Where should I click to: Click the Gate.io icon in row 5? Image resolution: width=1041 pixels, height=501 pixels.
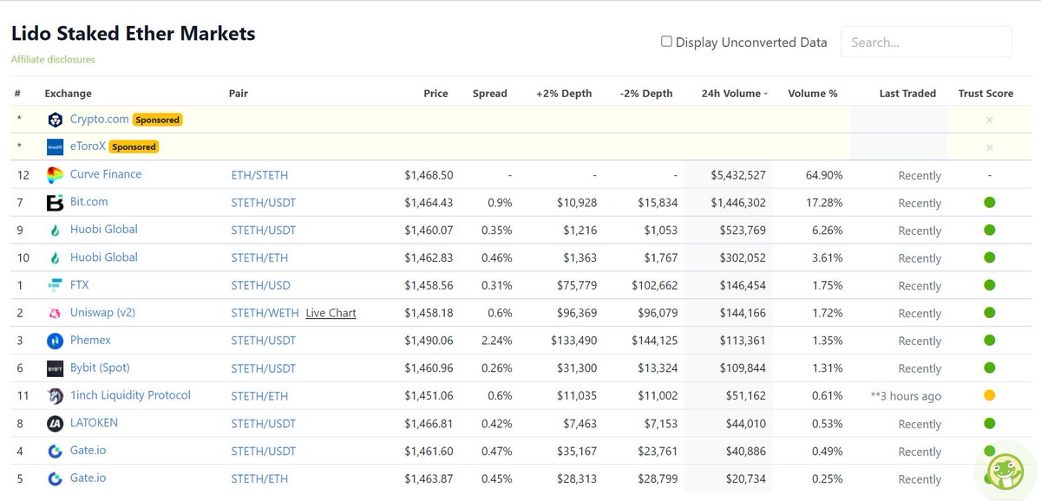click(x=56, y=478)
